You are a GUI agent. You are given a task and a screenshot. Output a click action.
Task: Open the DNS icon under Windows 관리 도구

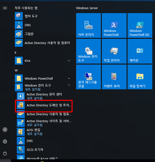coord(21,141)
